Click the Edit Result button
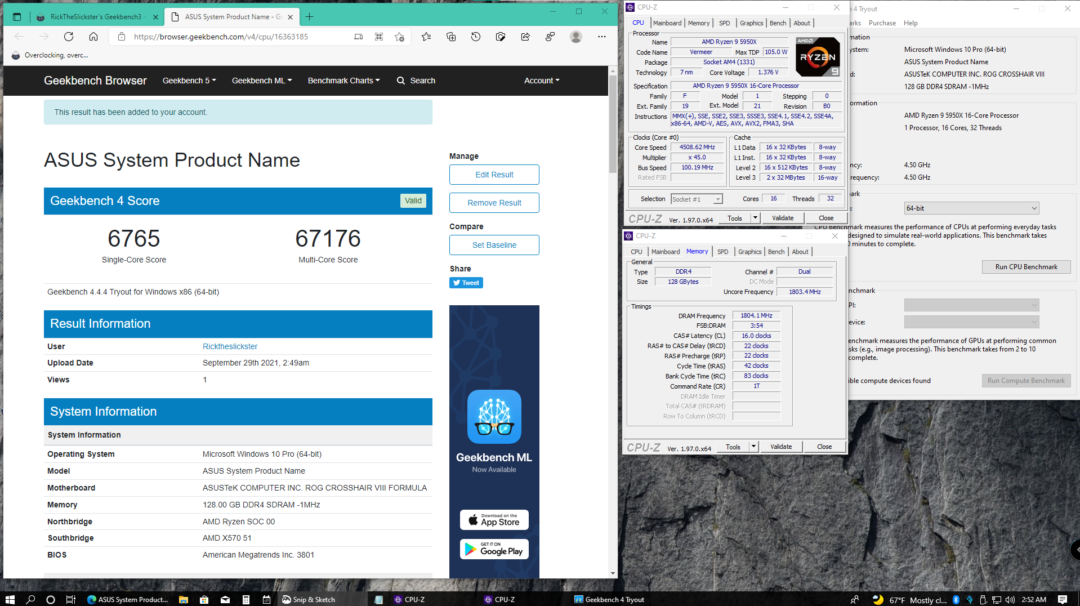 [494, 175]
